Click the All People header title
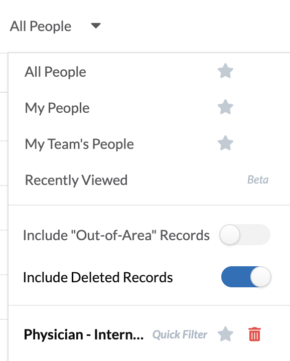290x361 pixels. [41, 26]
